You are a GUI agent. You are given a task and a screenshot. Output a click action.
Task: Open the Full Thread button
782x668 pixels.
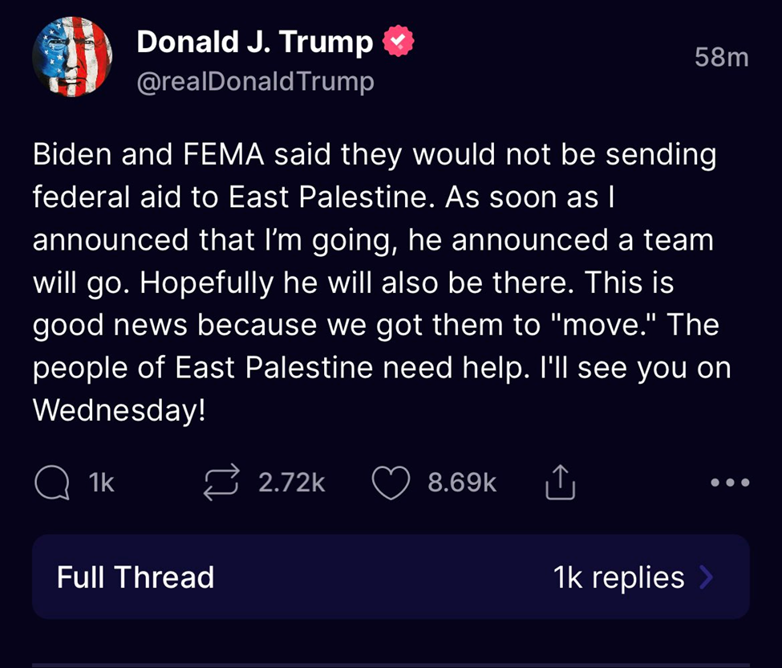coord(136,577)
